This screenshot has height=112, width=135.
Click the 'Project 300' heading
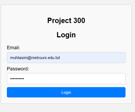pyautogui.click(x=66, y=20)
